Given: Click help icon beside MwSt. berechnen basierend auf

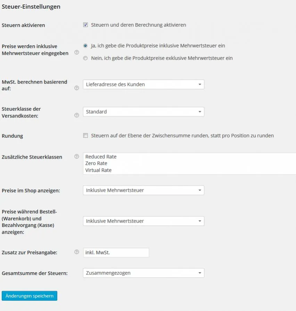Looking at the screenshot, I should tap(76, 88).
